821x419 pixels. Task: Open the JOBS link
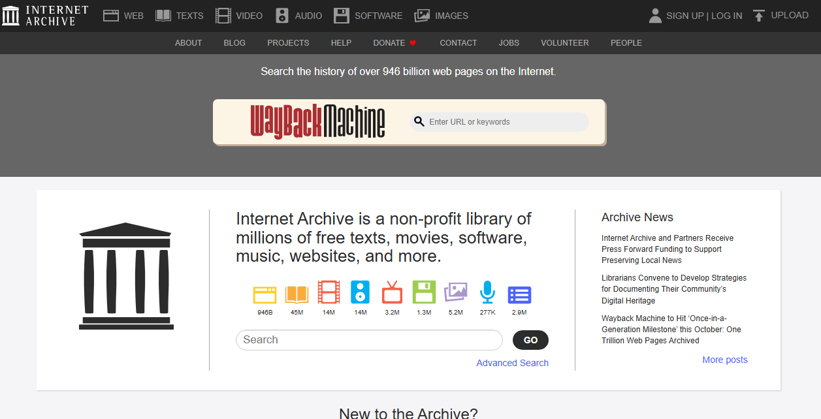pyautogui.click(x=509, y=43)
